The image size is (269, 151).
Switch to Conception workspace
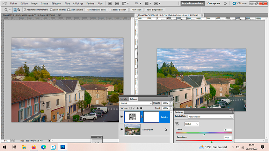click(213, 3)
